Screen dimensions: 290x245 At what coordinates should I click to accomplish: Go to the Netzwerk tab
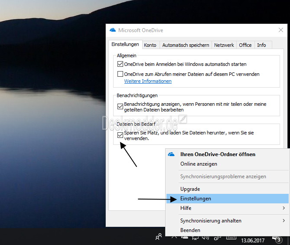pyautogui.click(x=224, y=45)
